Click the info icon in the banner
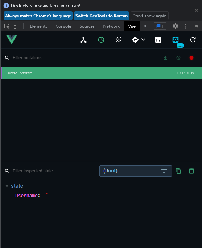Image resolution: width=202 pixels, height=248 pixels. 6,5
